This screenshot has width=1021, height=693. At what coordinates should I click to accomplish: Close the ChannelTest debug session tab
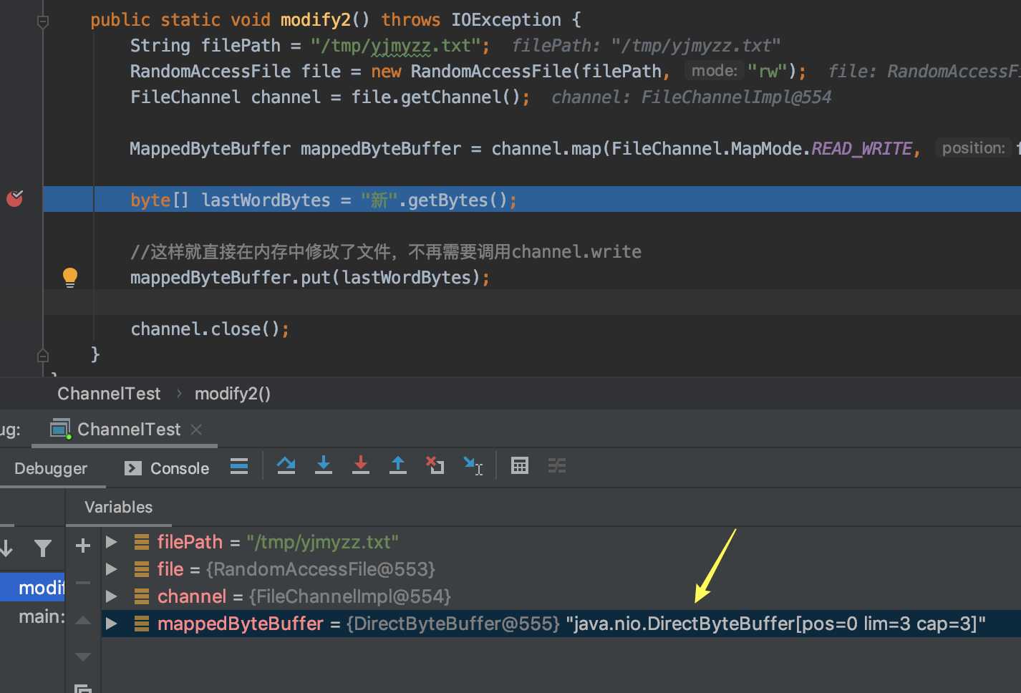[197, 430]
